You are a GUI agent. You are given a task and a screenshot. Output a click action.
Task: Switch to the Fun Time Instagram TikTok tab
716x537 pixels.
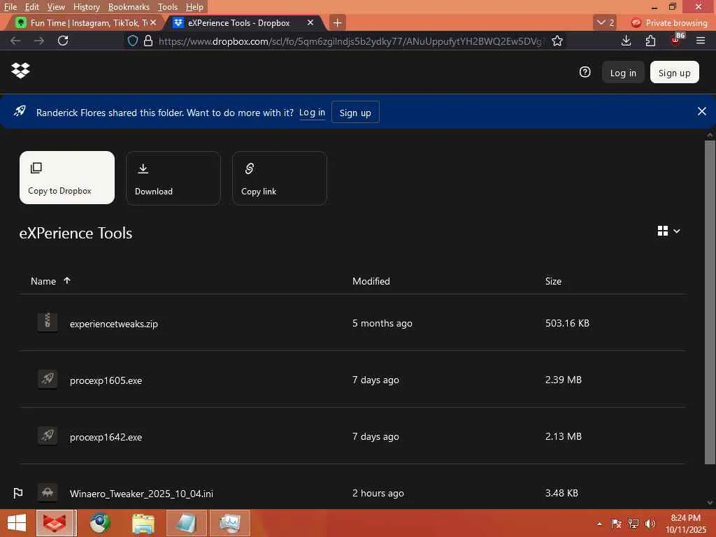pyautogui.click(x=83, y=22)
